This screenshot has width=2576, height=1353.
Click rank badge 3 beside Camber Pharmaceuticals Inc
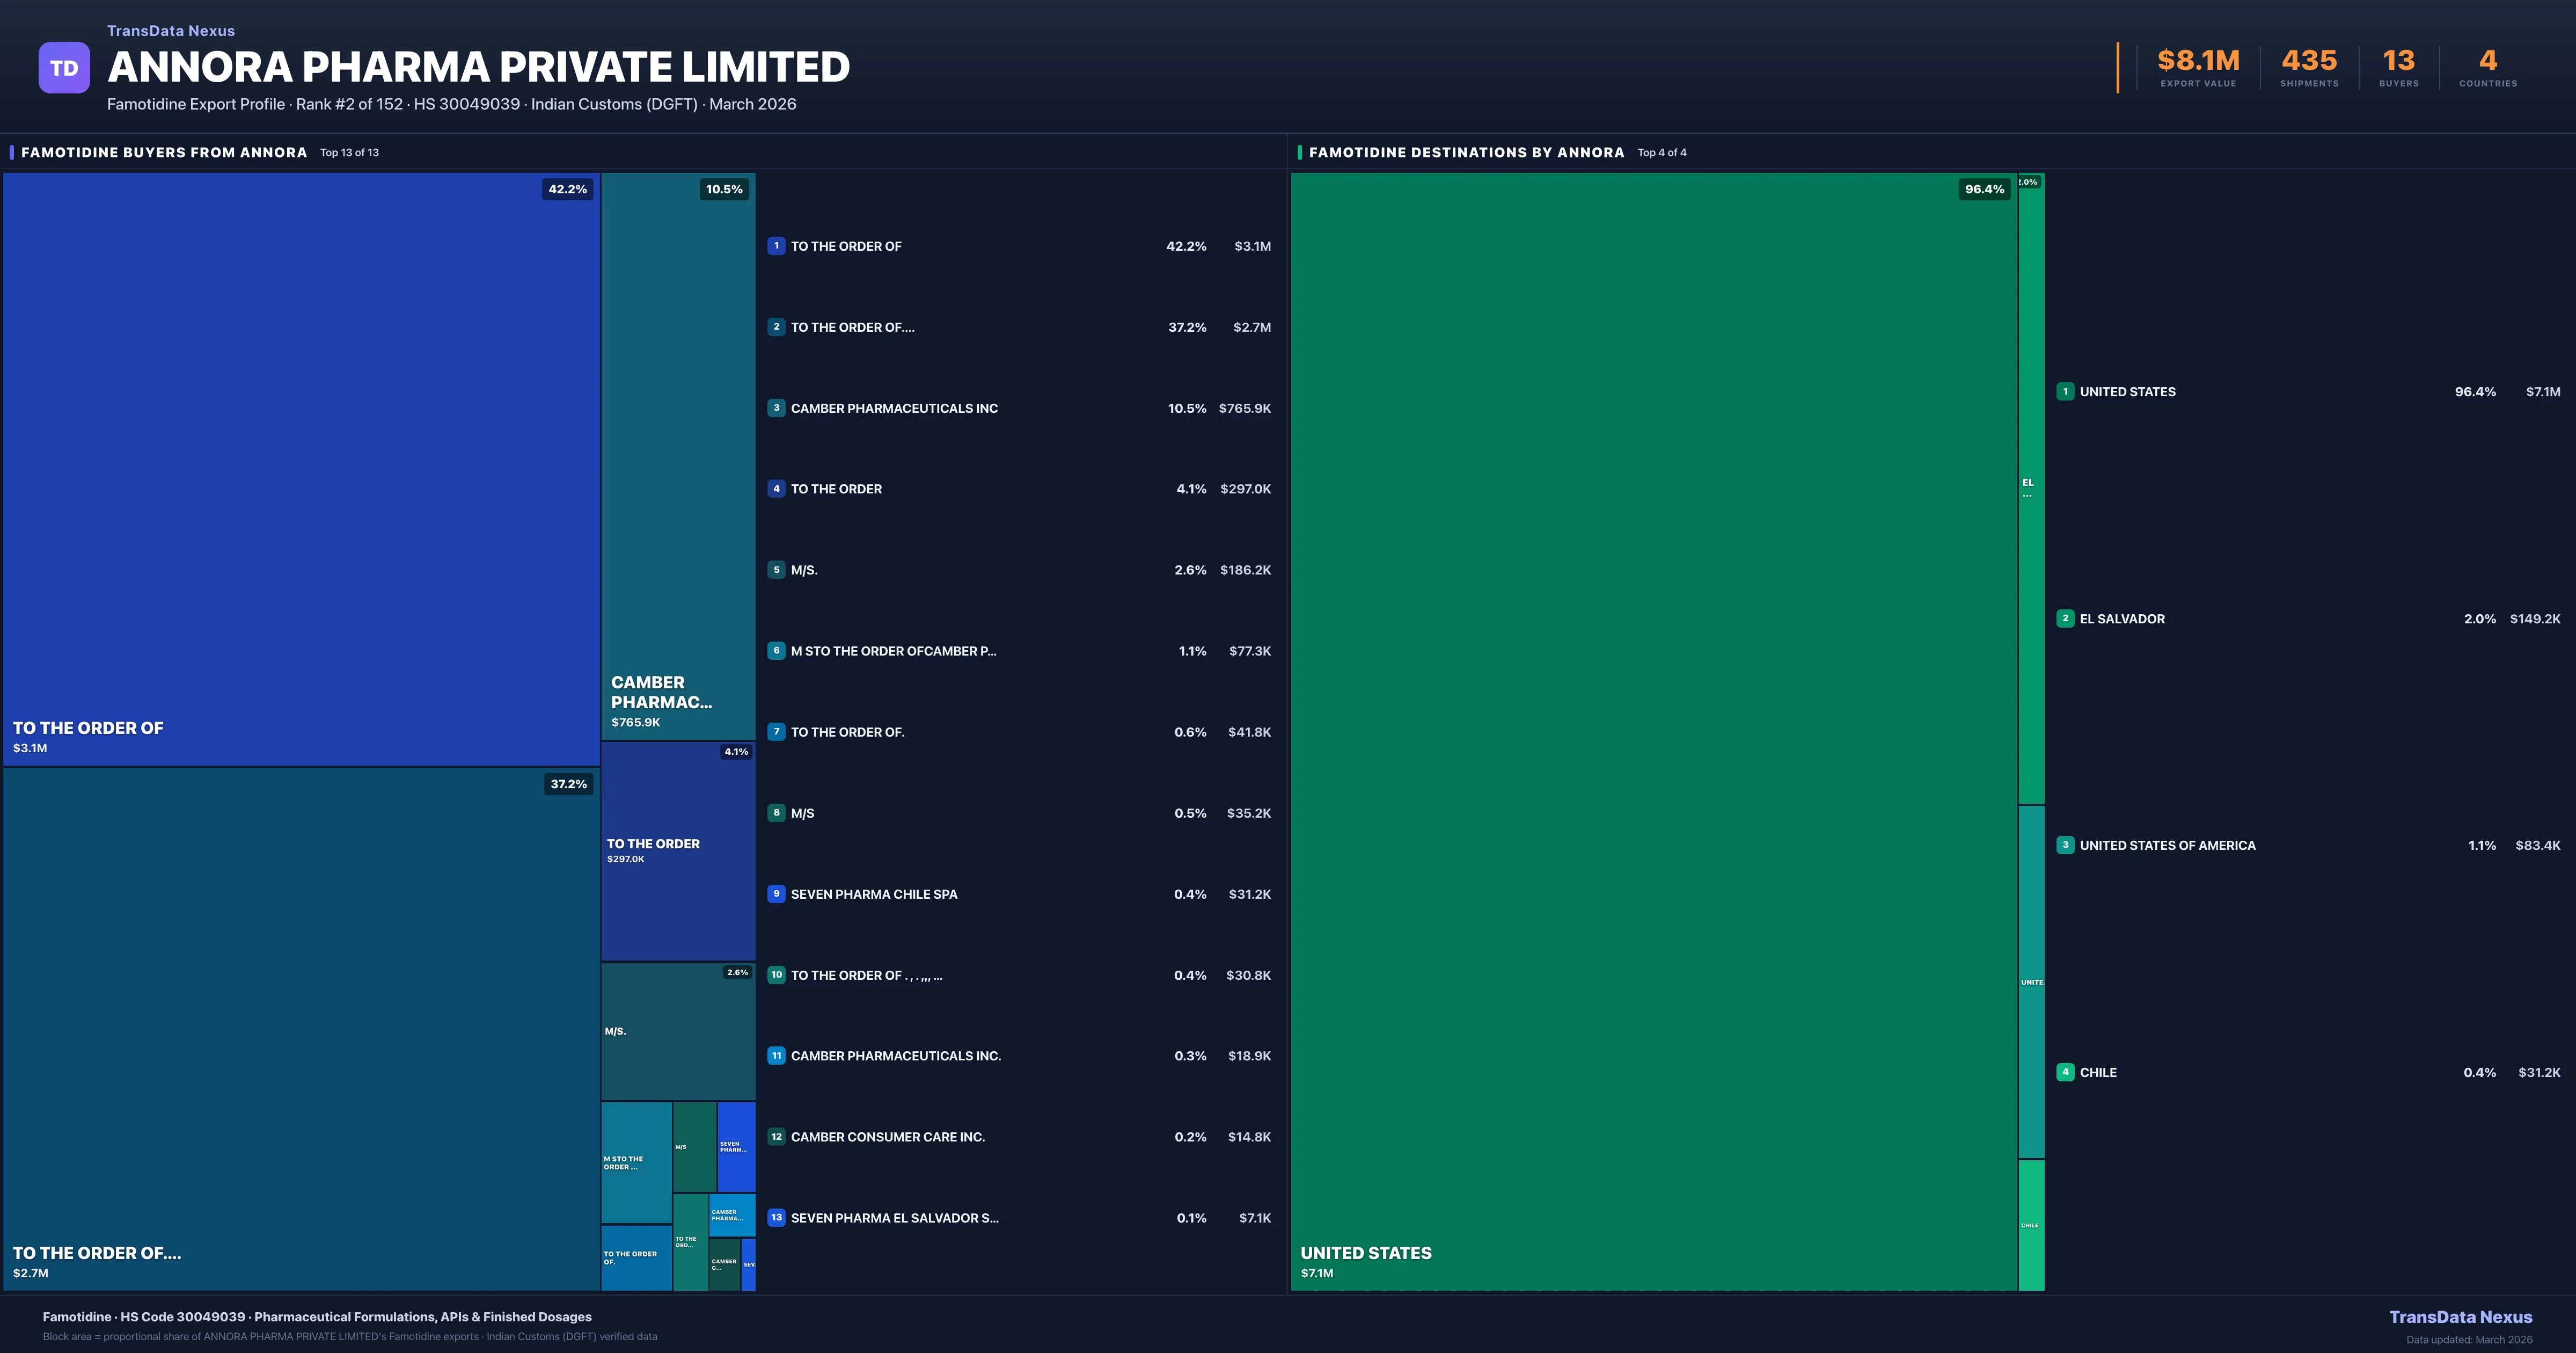pos(776,408)
